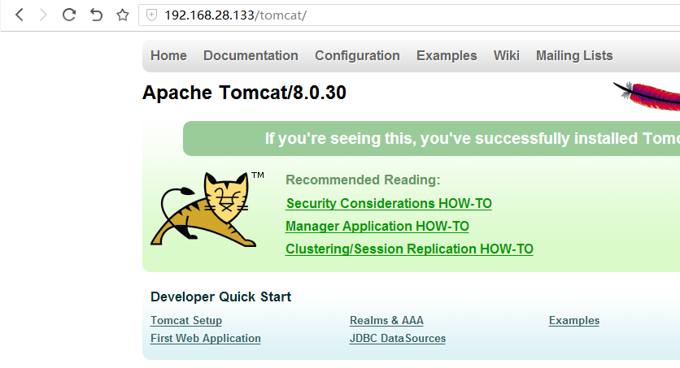
Task: Click the browser back arrow
Action: point(20,15)
